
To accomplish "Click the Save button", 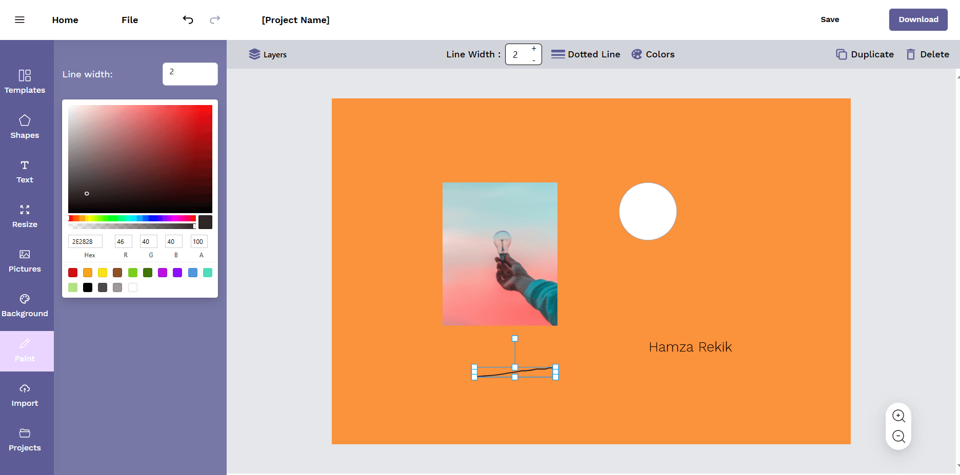I will point(830,19).
